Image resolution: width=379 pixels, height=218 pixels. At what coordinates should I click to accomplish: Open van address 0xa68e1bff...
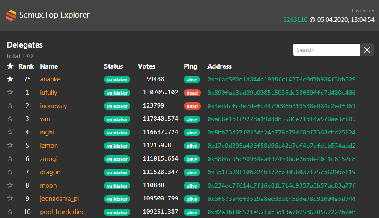tap(281, 119)
